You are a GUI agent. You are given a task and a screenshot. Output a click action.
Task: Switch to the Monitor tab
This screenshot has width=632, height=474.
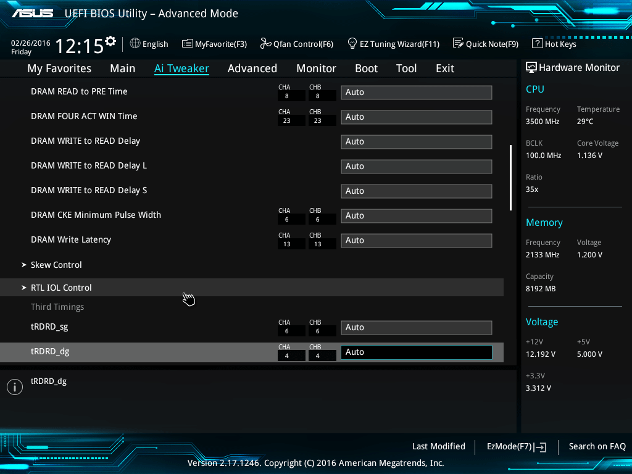[x=316, y=69]
